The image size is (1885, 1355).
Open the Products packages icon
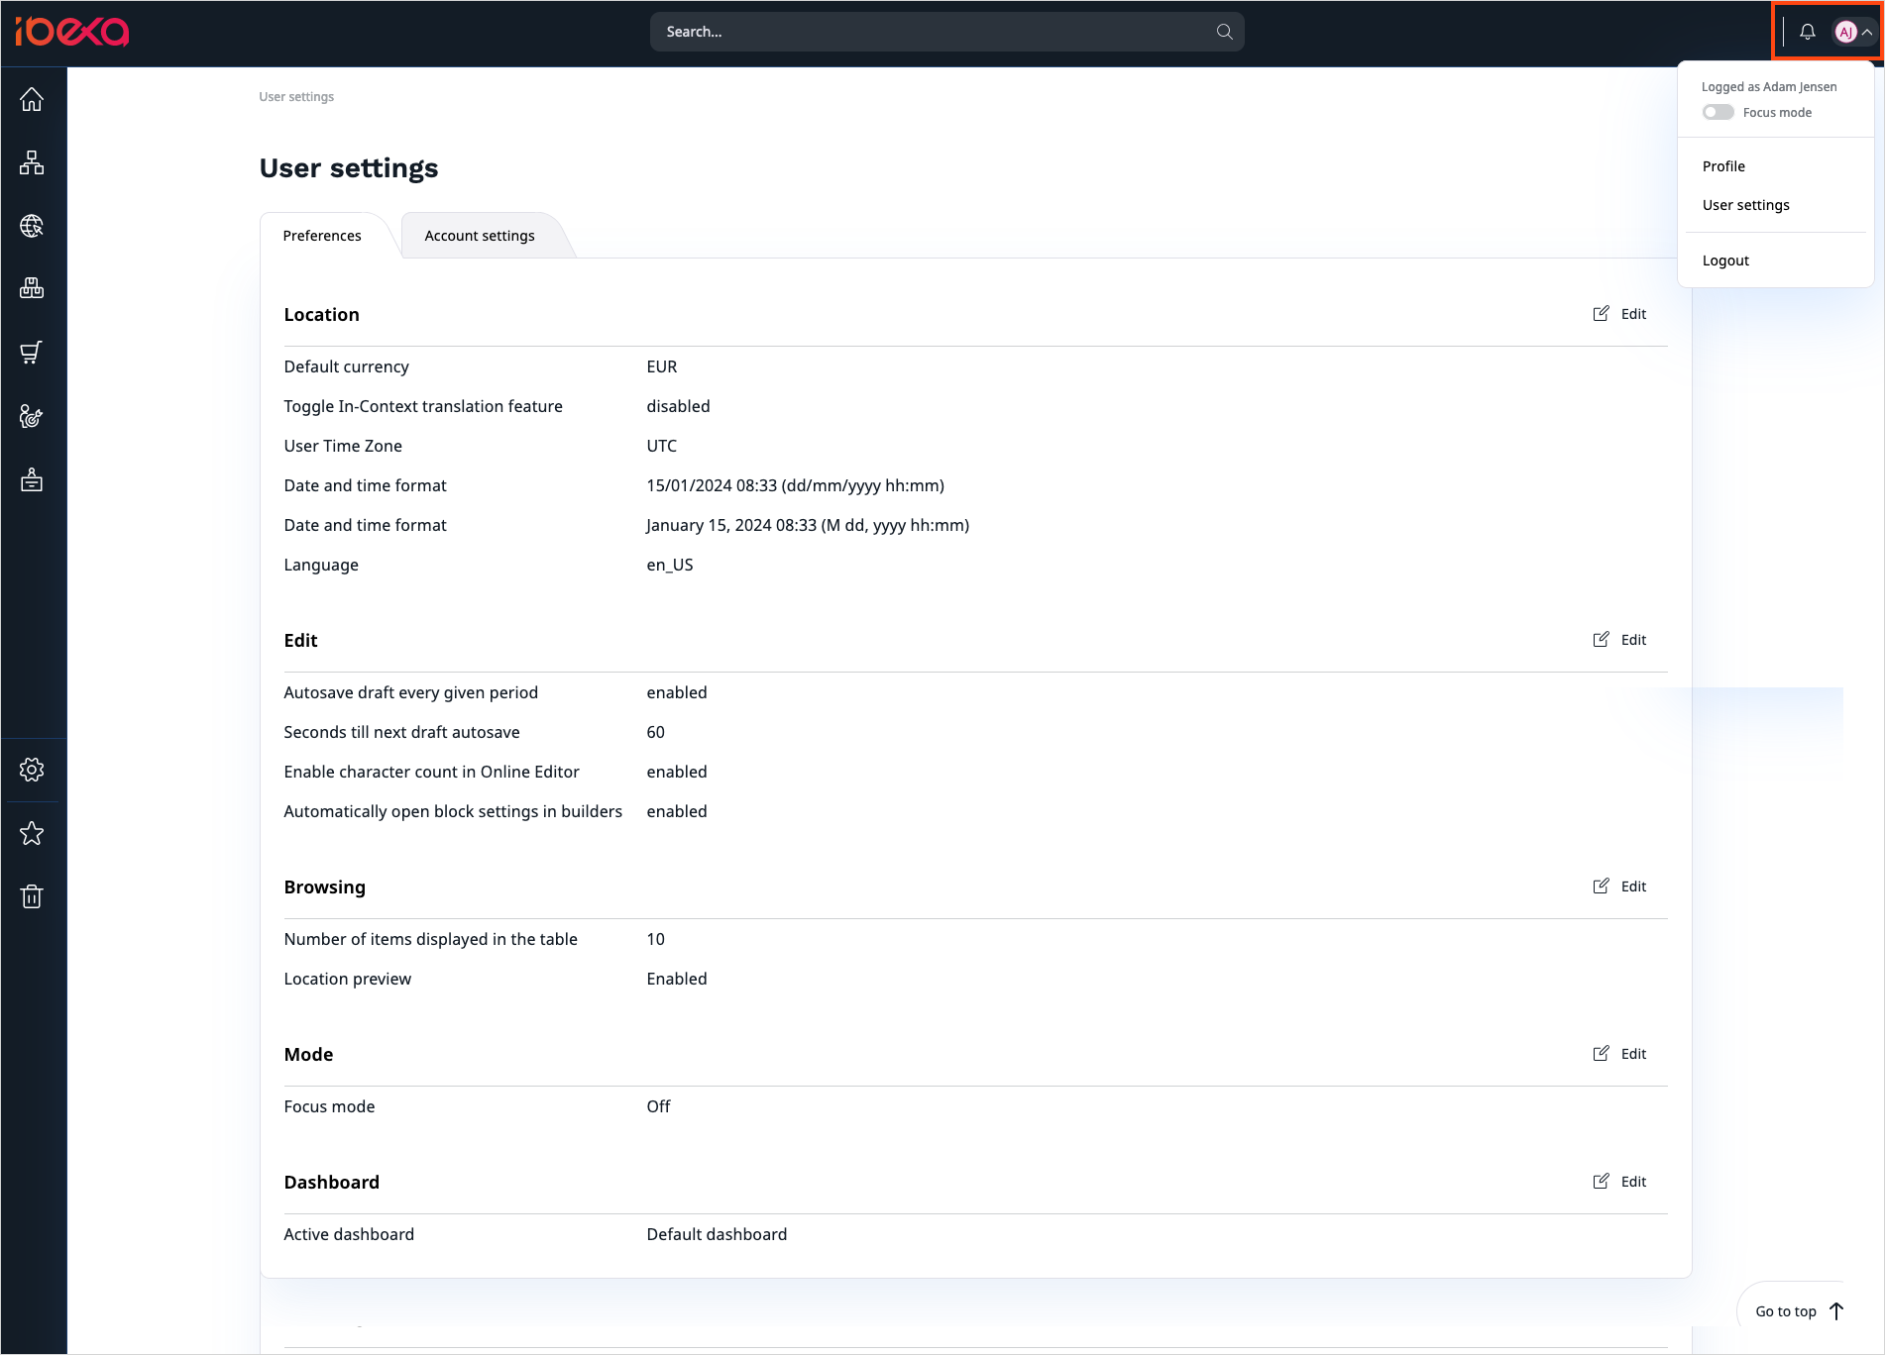(33, 288)
